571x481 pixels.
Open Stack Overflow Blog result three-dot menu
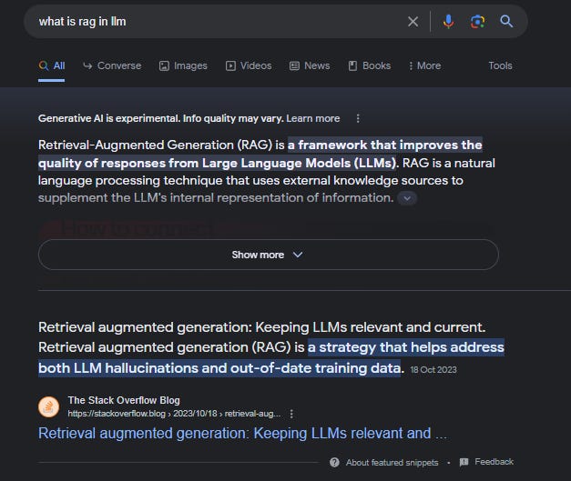pos(291,414)
